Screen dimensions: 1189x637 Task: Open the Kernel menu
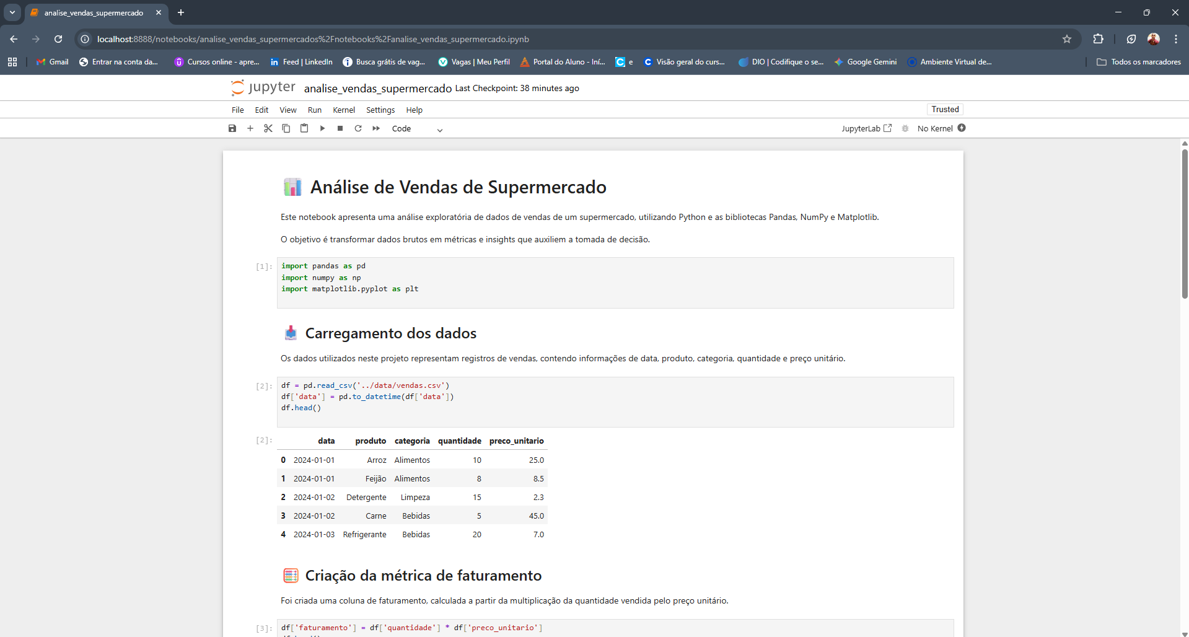(x=343, y=110)
